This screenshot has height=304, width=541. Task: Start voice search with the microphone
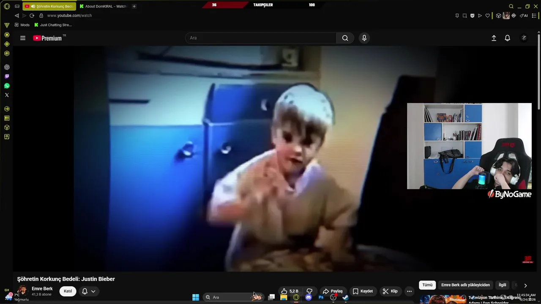pyautogui.click(x=364, y=38)
